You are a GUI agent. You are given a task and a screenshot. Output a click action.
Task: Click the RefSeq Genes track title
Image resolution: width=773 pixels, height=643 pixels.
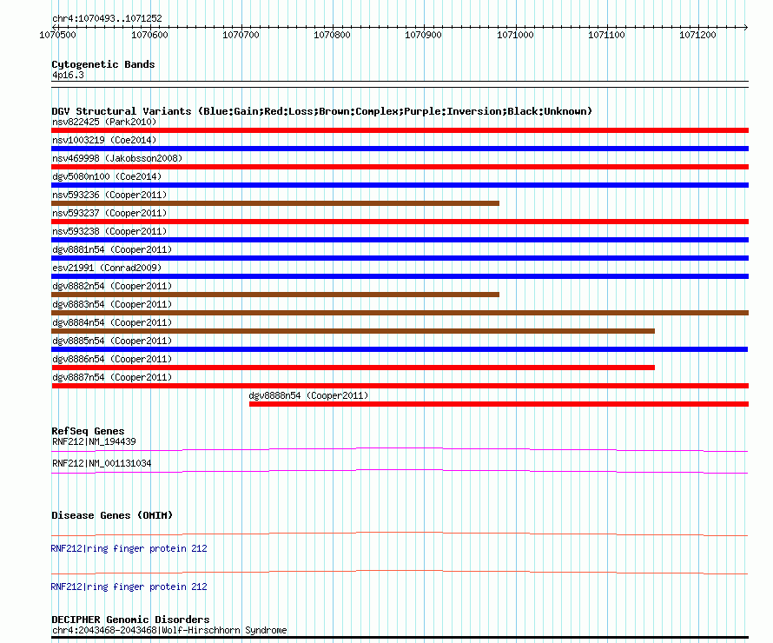coord(88,431)
